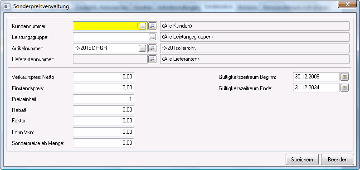This screenshot has width=360, height=170.
Task: Open Leistungsgruppe ellipsis lookup button
Action: pos(152,37)
